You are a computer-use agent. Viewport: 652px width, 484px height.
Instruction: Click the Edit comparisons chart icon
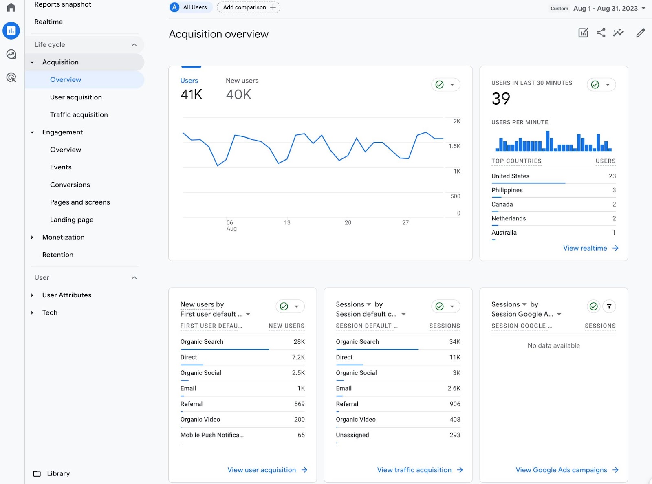coord(583,33)
